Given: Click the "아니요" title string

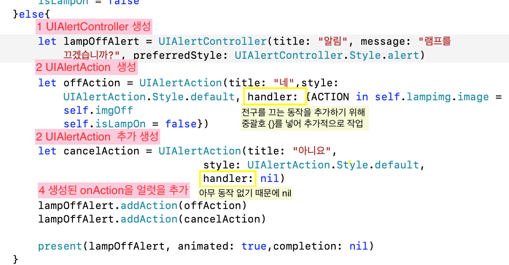Looking at the screenshot, I should pyautogui.click(x=312, y=151).
